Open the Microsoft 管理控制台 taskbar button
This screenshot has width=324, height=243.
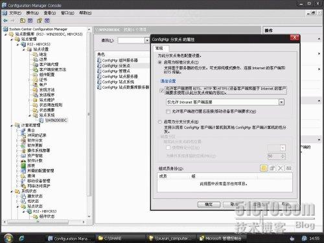221,238
